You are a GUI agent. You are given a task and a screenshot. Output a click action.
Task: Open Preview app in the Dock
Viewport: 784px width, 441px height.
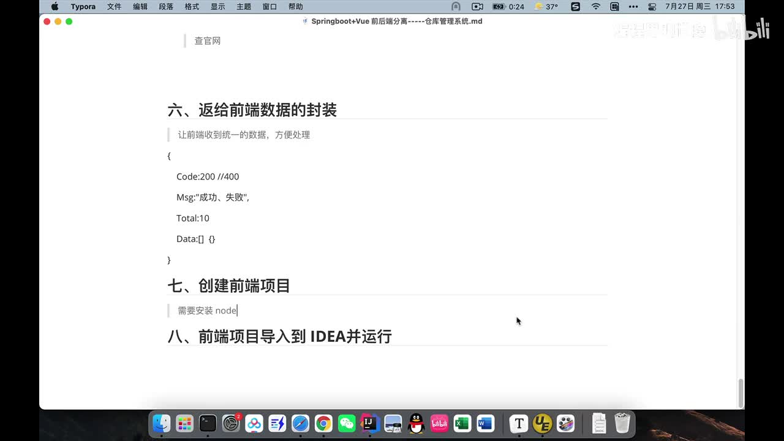(x=393, y=423)
